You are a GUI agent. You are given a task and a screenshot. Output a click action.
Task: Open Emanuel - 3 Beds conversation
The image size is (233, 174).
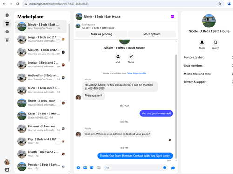point(41,128)
